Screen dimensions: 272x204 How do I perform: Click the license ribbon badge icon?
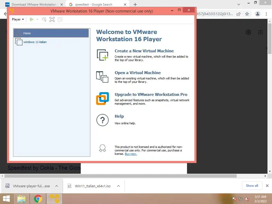pos(103,148)
